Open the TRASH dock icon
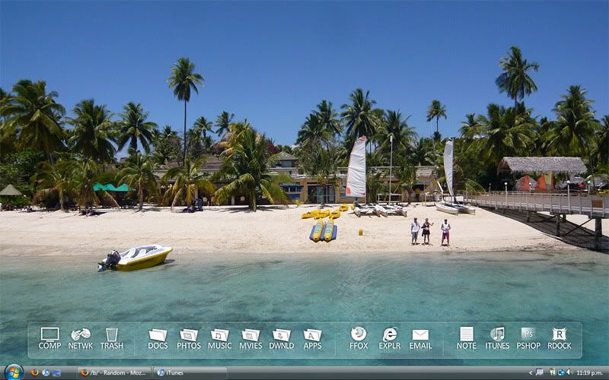 click(x=112, y=335)
